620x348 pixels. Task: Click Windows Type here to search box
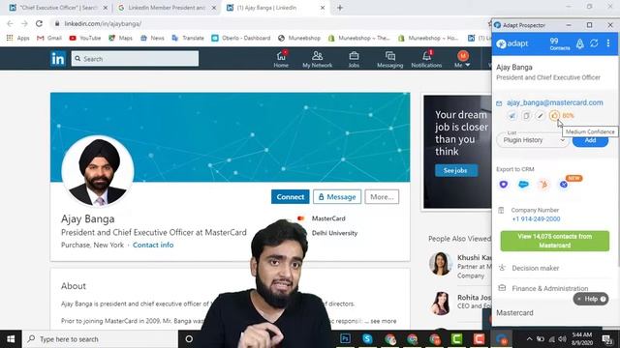pos(100,339)
